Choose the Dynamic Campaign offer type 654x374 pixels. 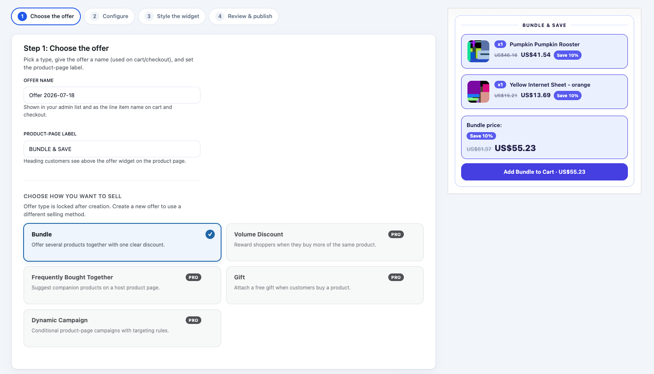122,328
